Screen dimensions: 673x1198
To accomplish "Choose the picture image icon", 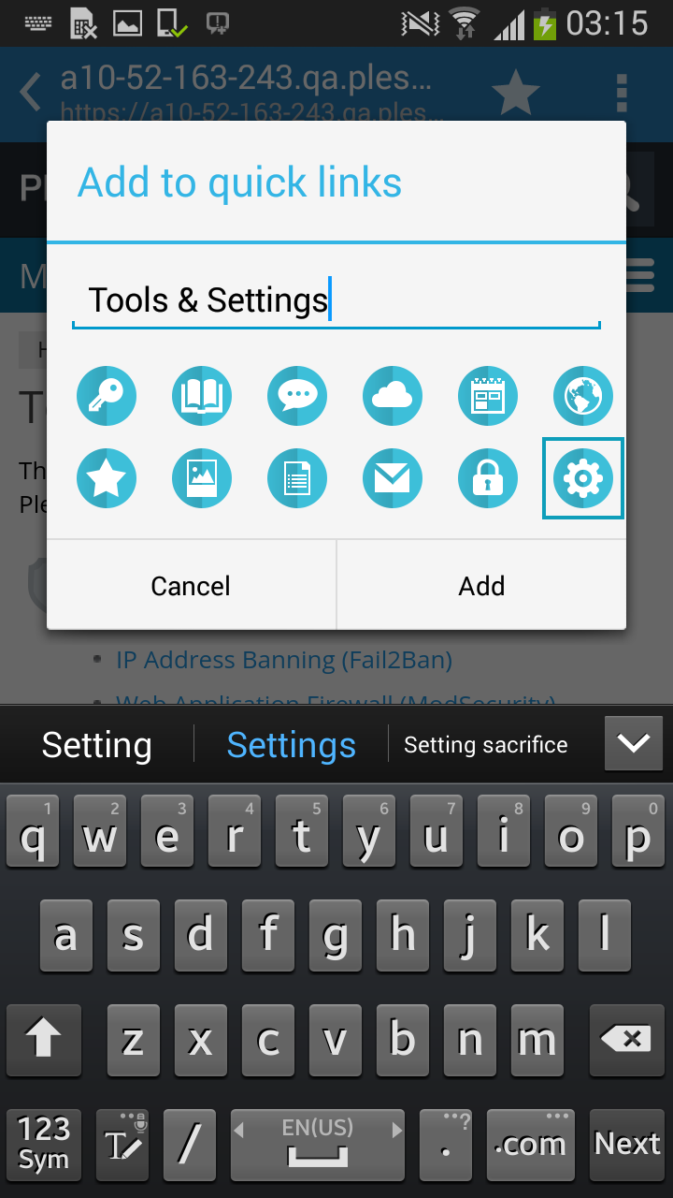I will [x=202, y=478].
